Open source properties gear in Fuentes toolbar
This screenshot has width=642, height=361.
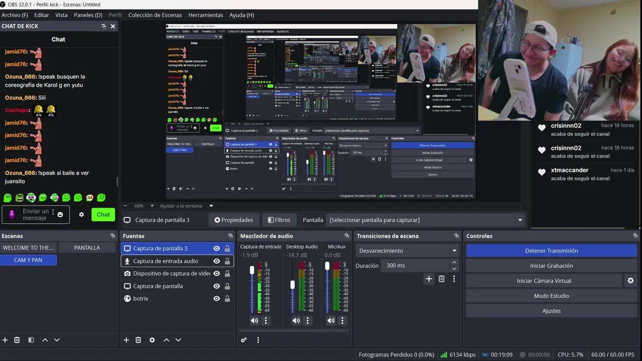coord(152,340)
